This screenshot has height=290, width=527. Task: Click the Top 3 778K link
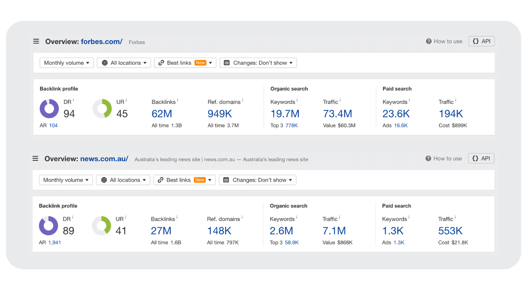tap(292, 125)
